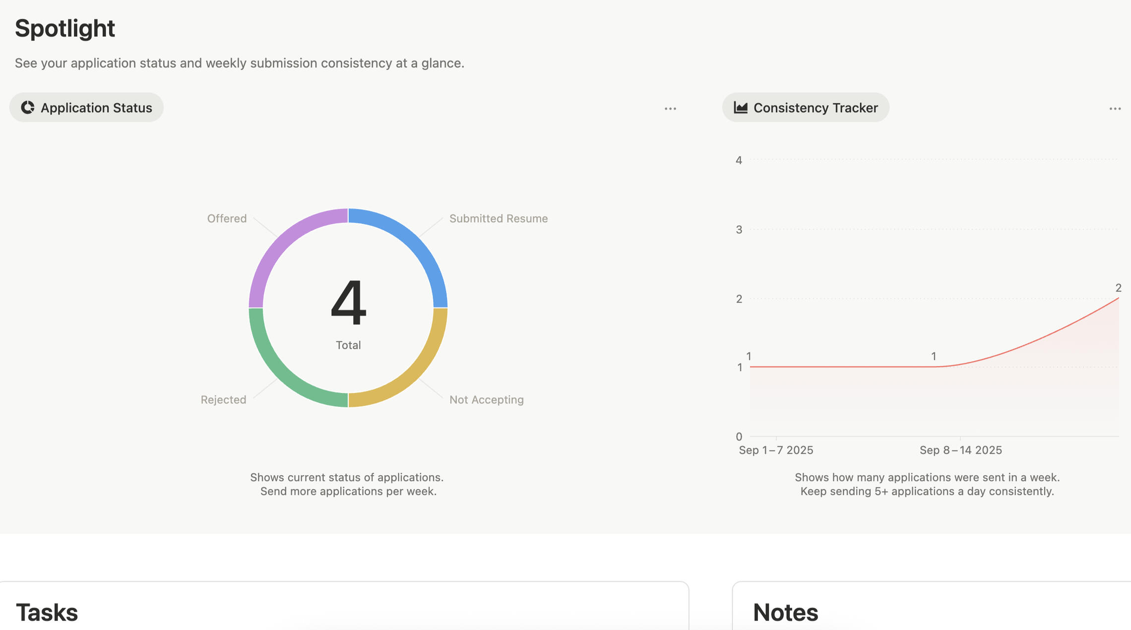Click the total count 4 in donut center
The width and height of the screenshot is (1131, 630).
coord(348,303)
